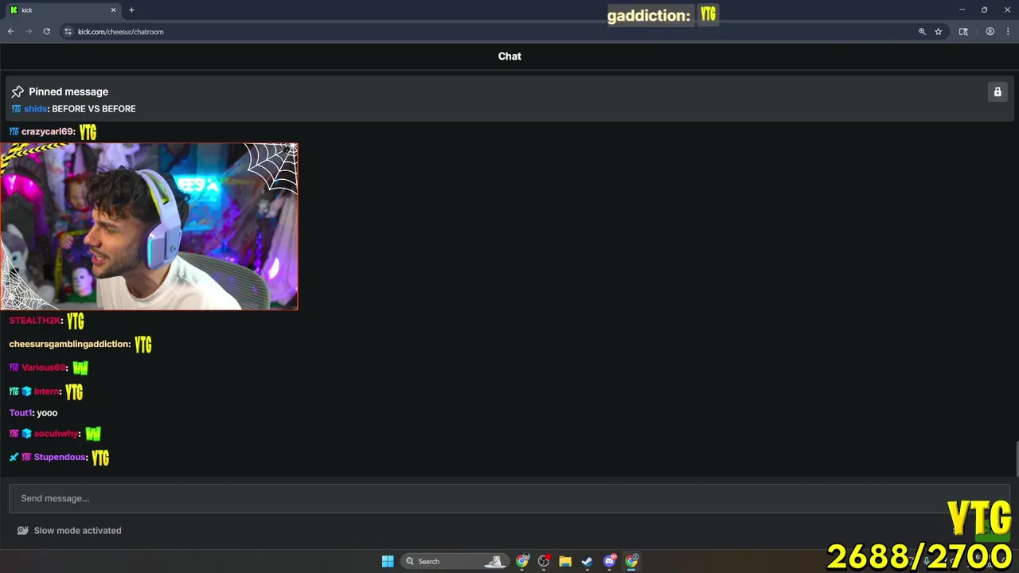Click the Chat heading text

point(509,56)
